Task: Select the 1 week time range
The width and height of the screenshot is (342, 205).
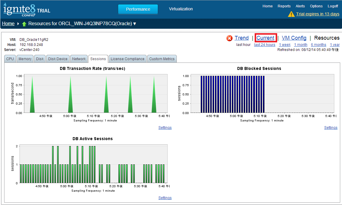Action: tap(285, 45)
